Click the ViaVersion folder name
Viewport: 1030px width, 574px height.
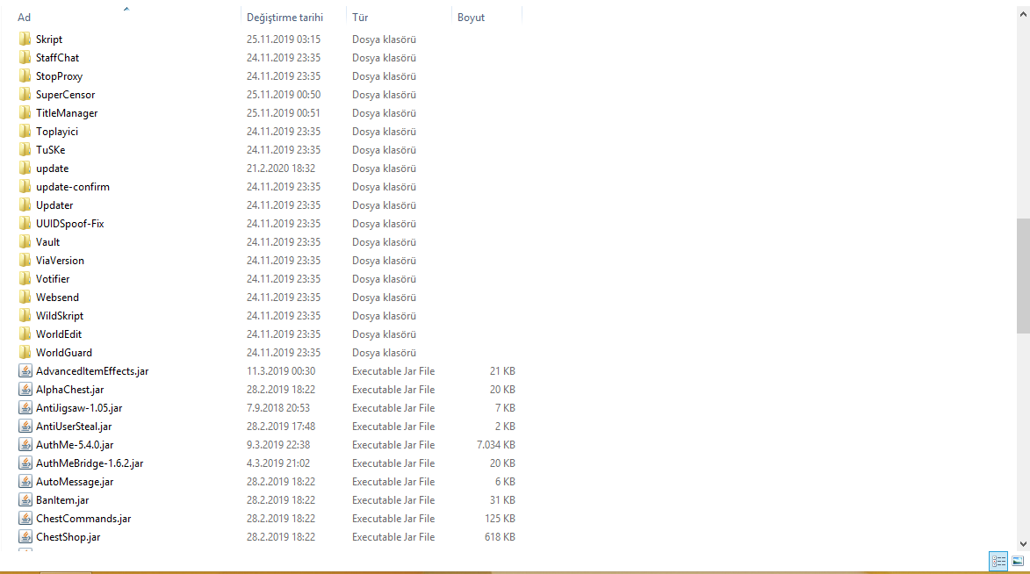pos(60,260)
